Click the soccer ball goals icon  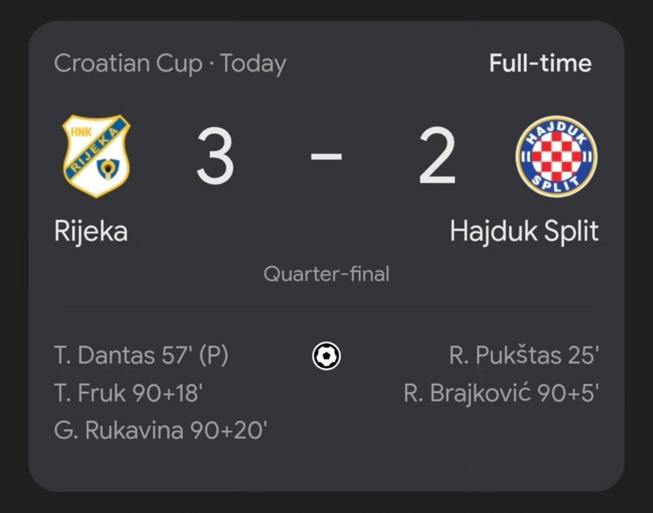click(x=326, y=356)
